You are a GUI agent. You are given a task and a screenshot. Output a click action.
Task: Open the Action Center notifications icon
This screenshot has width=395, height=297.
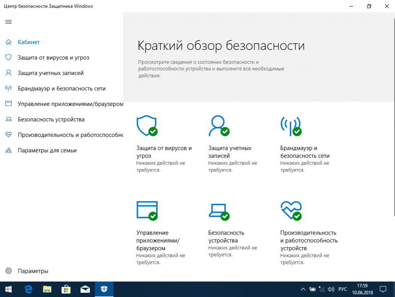383,289
